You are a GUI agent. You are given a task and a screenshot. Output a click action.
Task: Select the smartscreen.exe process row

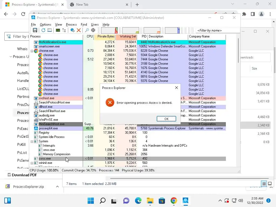click(x=128, y=46)
